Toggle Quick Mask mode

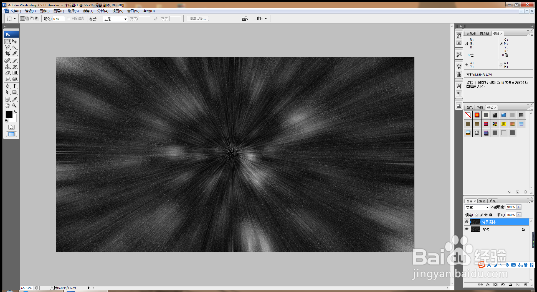coord(11,127)
